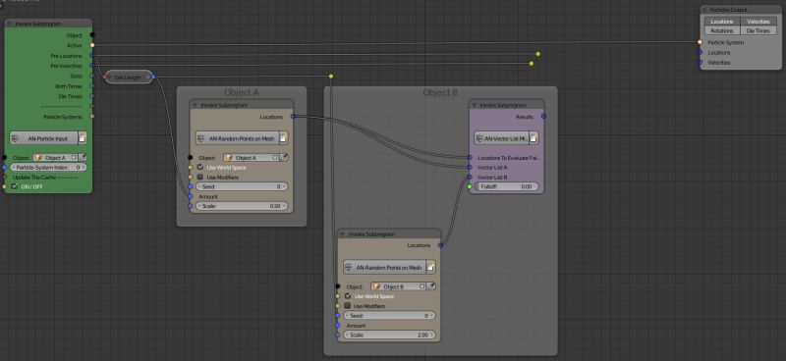Click Particle-System Index field
Image resolution: width=786 pixels, height=361 pixels.
click(48, 167)
